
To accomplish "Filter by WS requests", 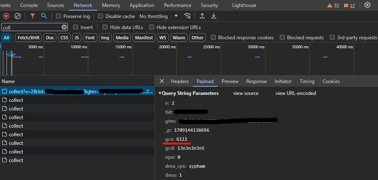I will coord(163,37).
